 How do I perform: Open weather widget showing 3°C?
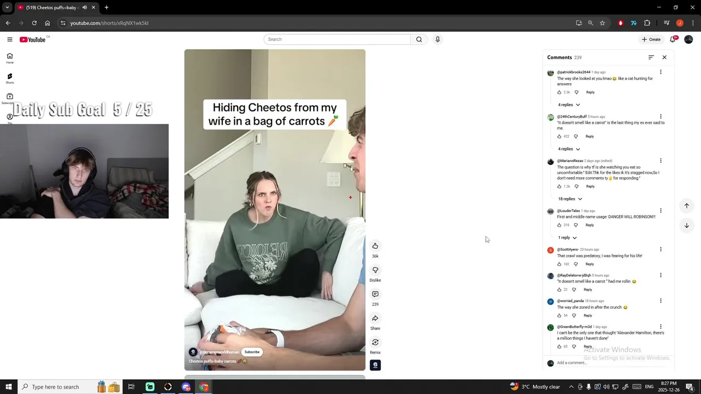coord(535,387)
